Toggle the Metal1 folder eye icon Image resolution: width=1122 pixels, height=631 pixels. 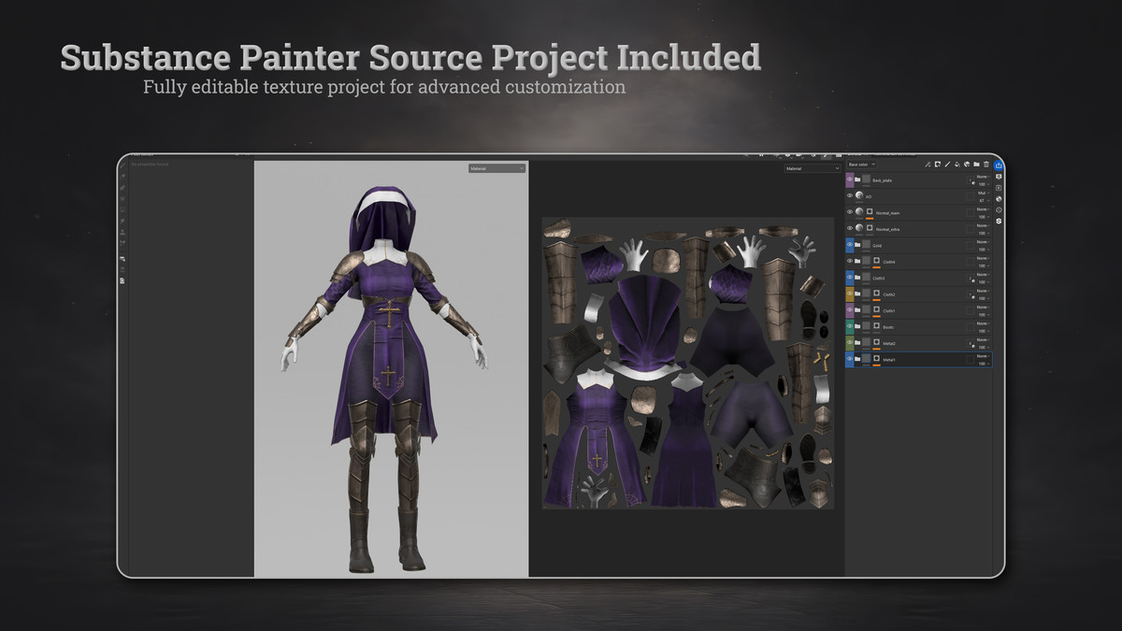(x=850, y=360)
